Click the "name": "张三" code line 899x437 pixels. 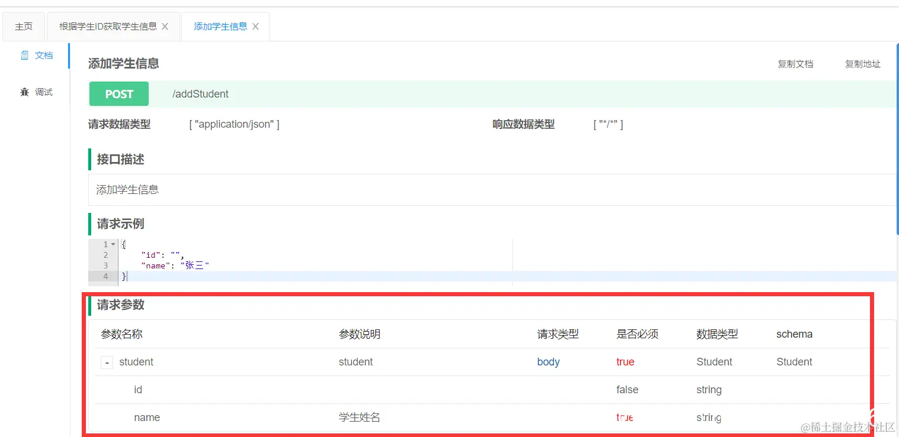pos(175,266)
